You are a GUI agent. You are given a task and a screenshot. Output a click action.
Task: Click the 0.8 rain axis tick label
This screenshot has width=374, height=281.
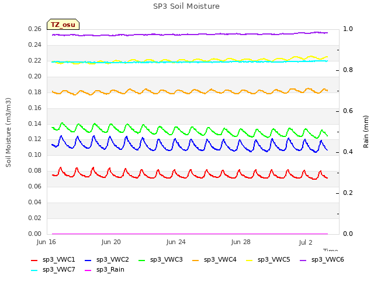348,70
